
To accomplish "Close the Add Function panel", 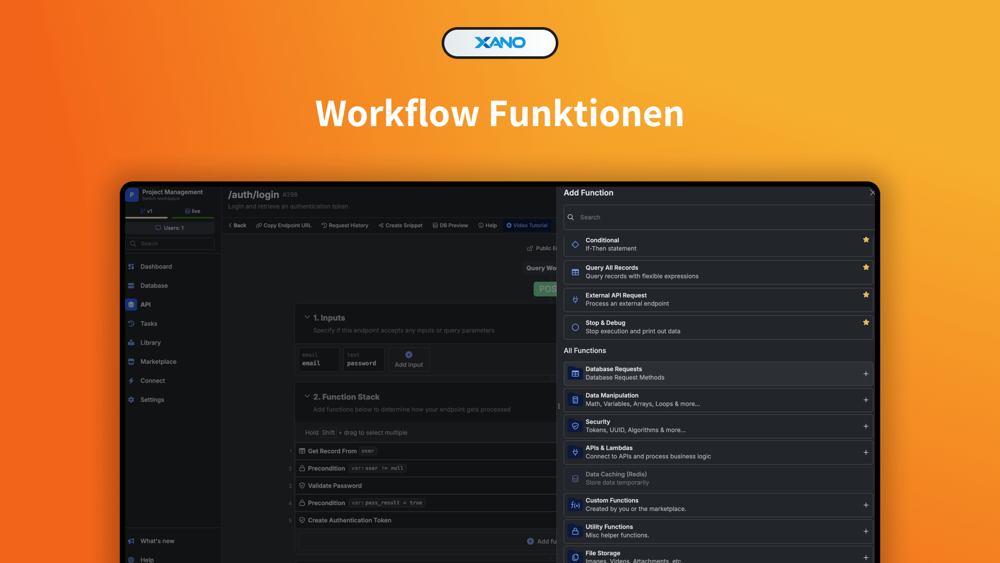I will click(872, 193).
